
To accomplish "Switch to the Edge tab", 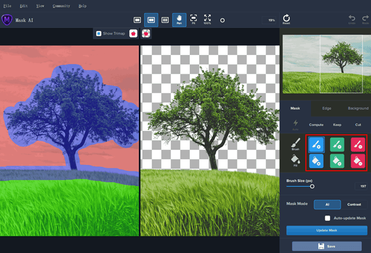I will point(326,108).
